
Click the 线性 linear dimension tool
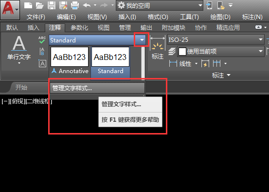(x=180, y=64)
